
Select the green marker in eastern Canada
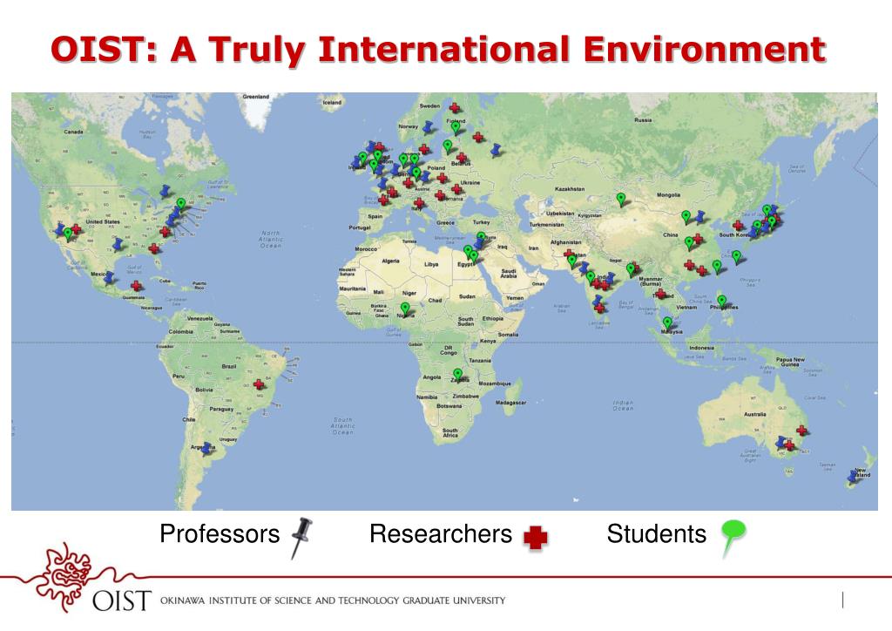pyautogui.click(x=181, y=204)
